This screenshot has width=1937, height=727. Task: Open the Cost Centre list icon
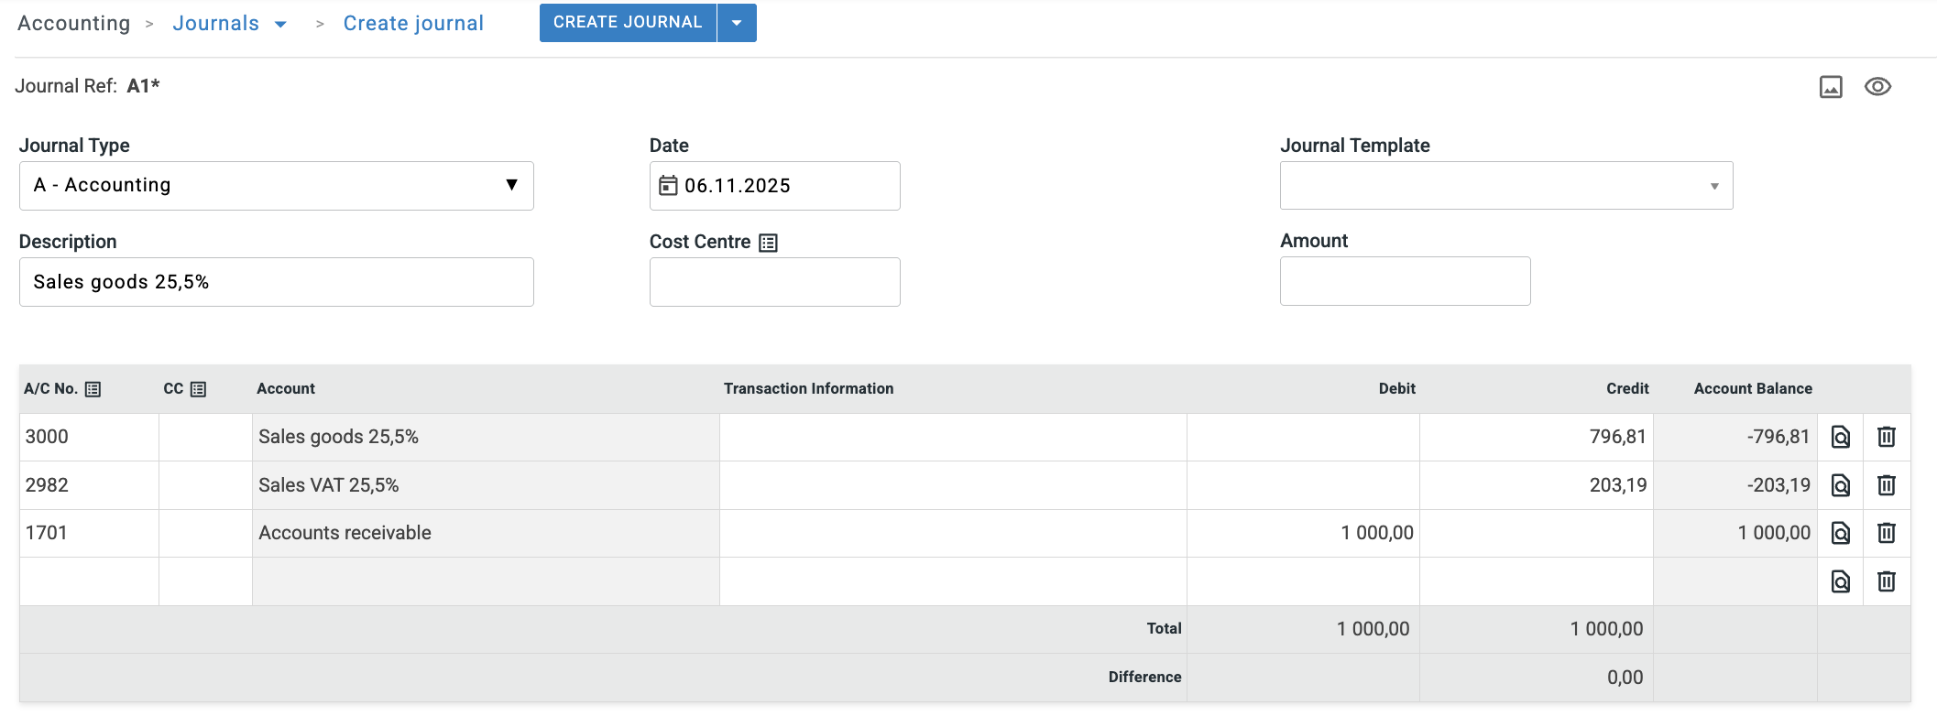coord(768,243)
